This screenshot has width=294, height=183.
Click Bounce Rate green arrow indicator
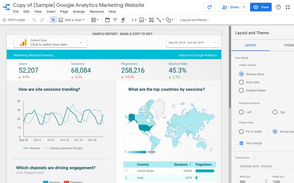pos(170,77)
